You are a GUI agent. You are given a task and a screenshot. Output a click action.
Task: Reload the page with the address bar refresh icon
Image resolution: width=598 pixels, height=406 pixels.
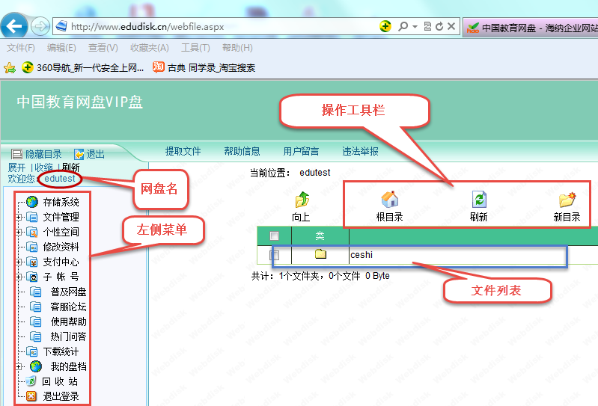(439, 26)
